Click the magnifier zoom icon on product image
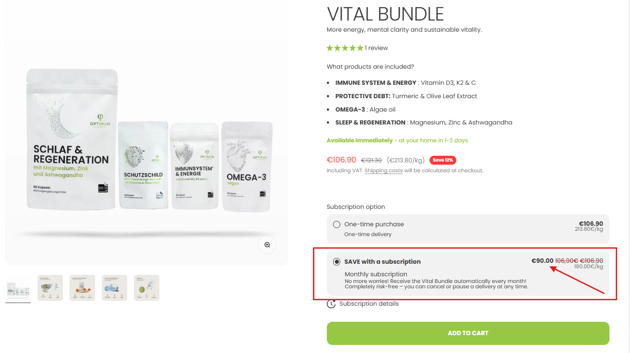 [267, 245]
